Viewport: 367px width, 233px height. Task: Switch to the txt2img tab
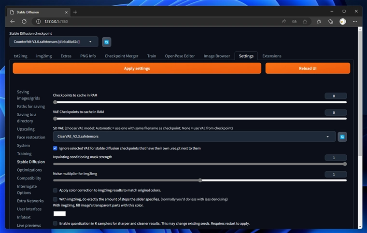click(x=21, y=56)
